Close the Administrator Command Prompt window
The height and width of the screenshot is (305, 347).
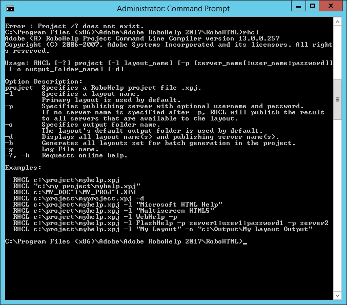tap(331, 6)
